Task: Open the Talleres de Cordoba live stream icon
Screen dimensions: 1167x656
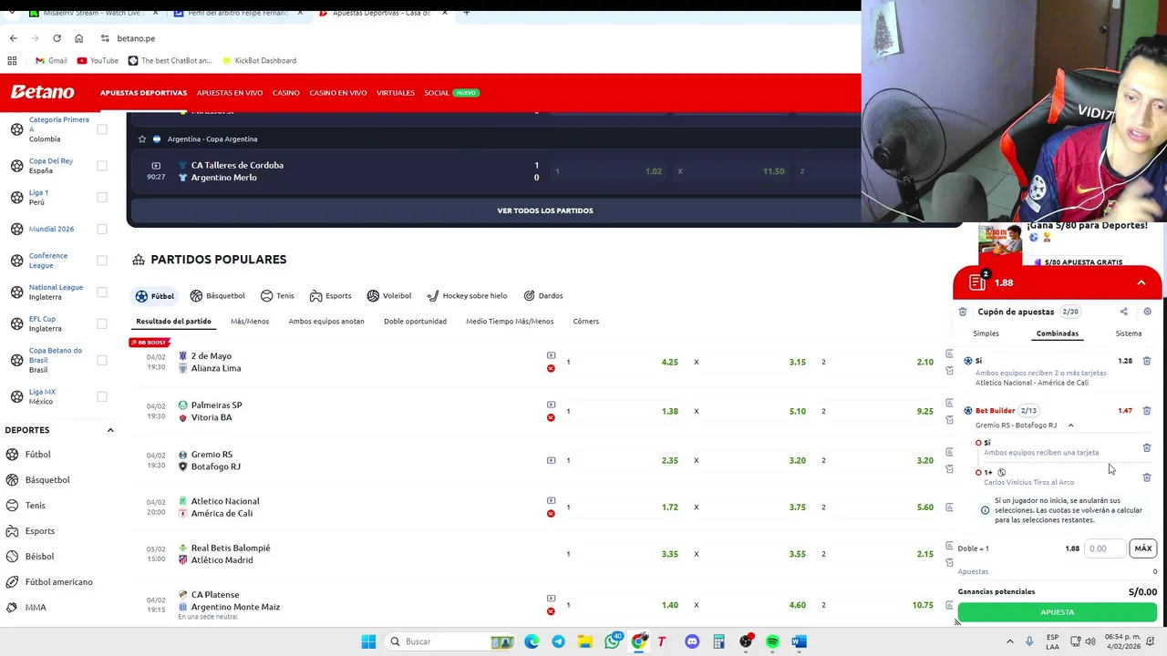Action: [156, 166]
